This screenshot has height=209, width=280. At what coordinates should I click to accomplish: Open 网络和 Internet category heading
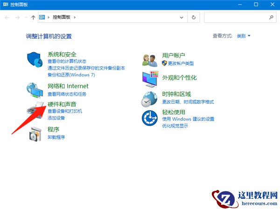(x=68, y=86)
